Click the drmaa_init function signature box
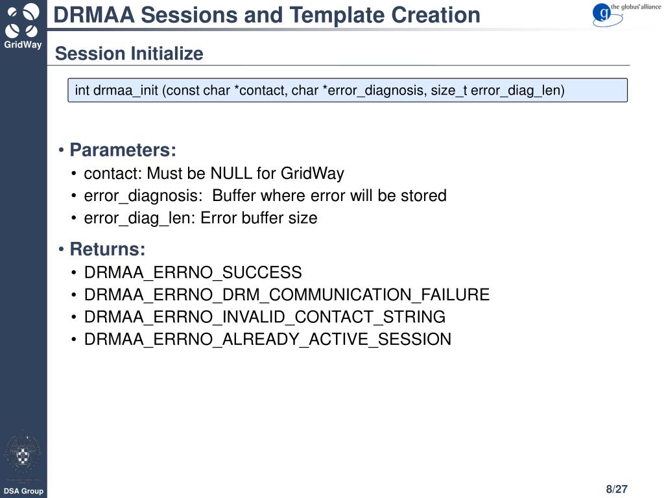664x498 pixels. 348,90
